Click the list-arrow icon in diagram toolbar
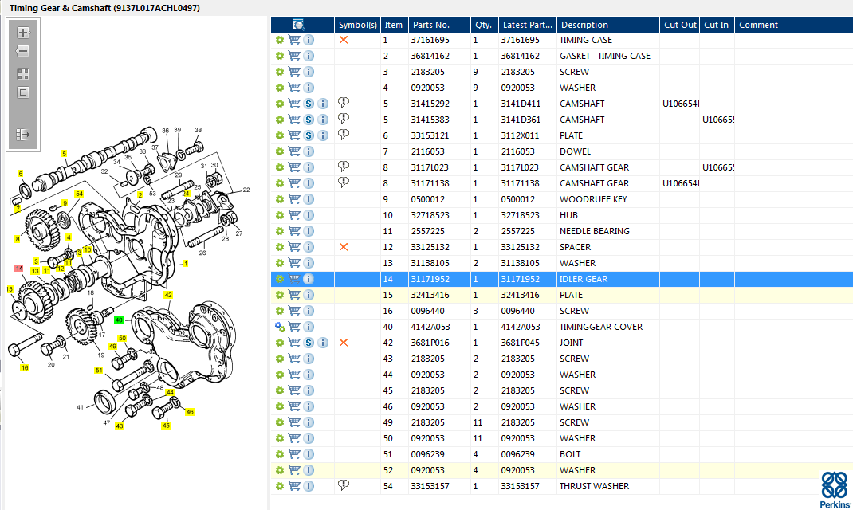 23,135
